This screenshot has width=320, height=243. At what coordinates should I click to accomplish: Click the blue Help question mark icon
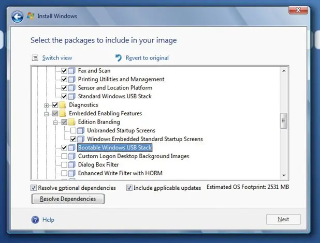[35, 220]
